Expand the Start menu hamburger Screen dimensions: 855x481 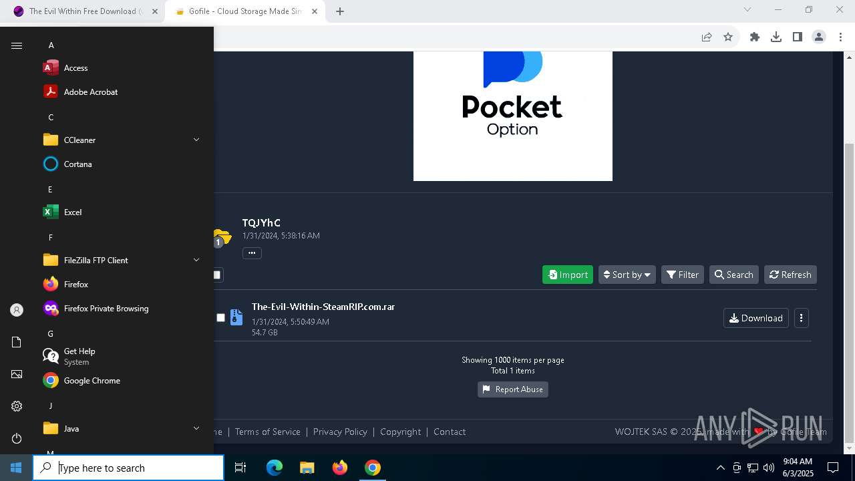click(x=17, y=45)
